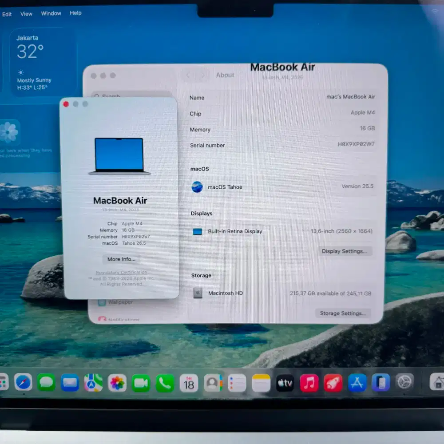Launch the red rocket app in the Dock
This screenshot has width=444, height=444.
pos(333,383)
